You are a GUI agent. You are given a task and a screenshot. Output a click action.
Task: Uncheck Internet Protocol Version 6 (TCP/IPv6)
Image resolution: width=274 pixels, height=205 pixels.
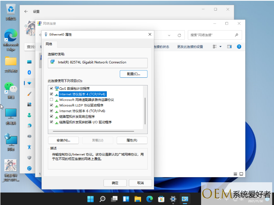(x=51, y=111)
